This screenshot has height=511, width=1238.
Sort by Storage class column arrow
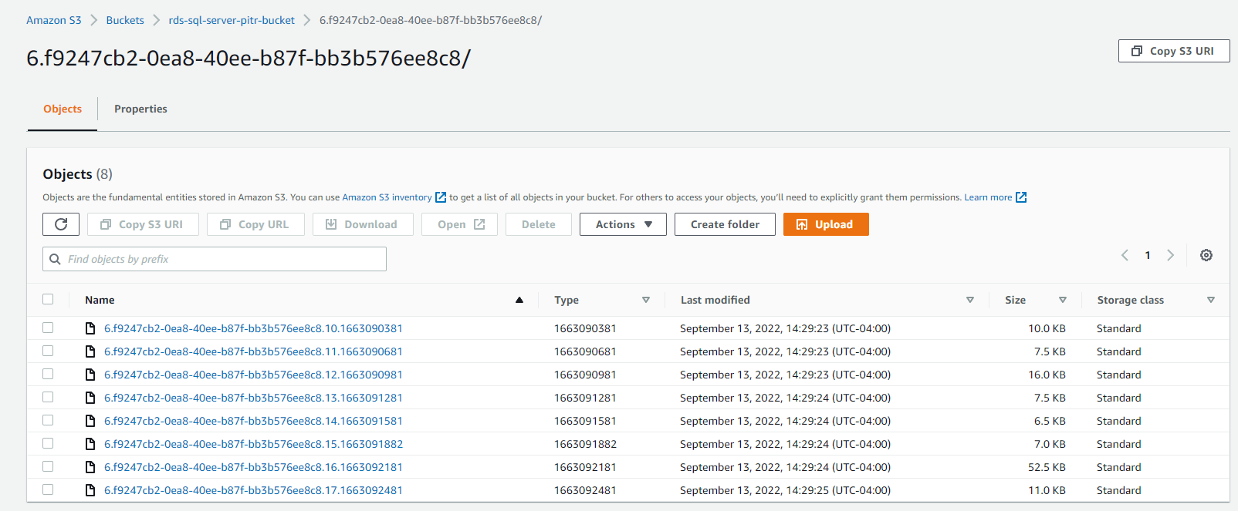[1211, 300]
